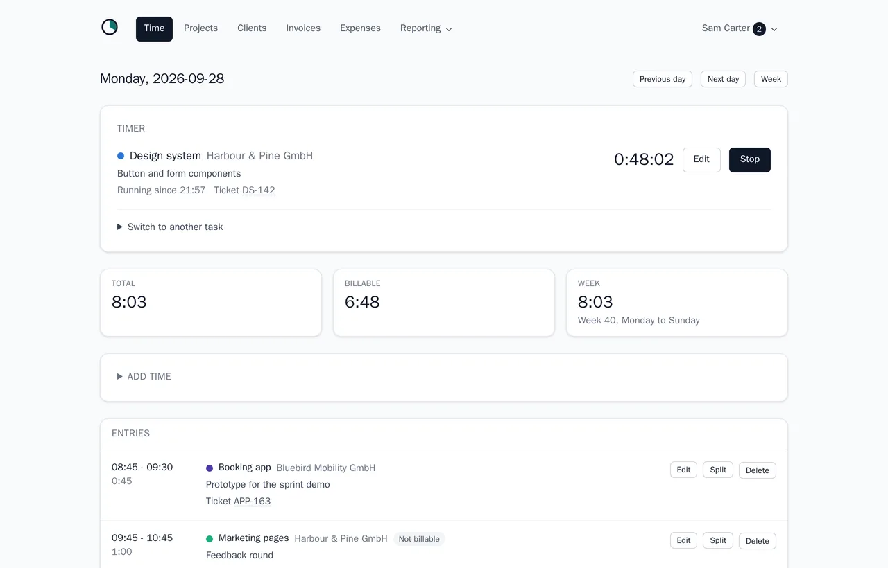Split the Booking app entry
The image size is (888, 568).
click(x=718, y=470)
